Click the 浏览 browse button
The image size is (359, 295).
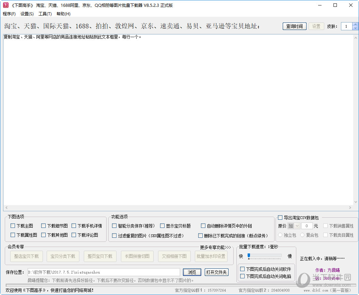[192, 272]
